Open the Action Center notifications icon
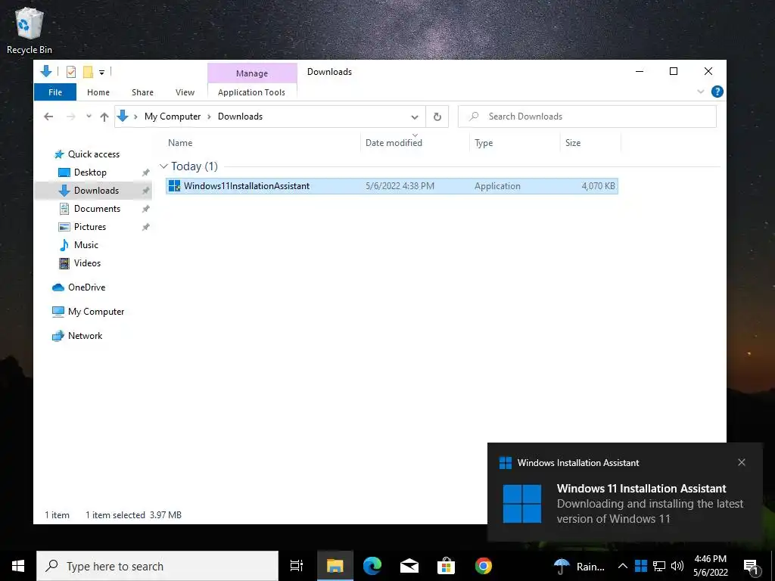 click(x=752, y=567)
